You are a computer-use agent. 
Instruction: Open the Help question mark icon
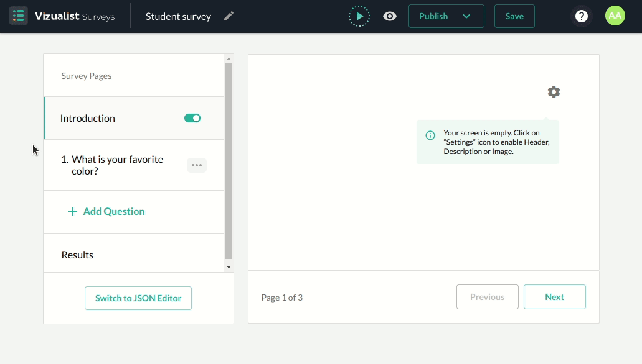(581, 16)
